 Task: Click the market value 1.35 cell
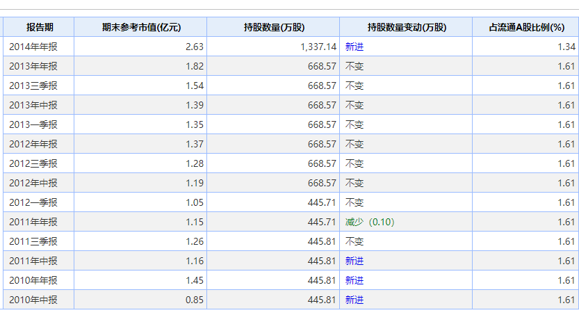pyautogui.click(x=140, y=124)
